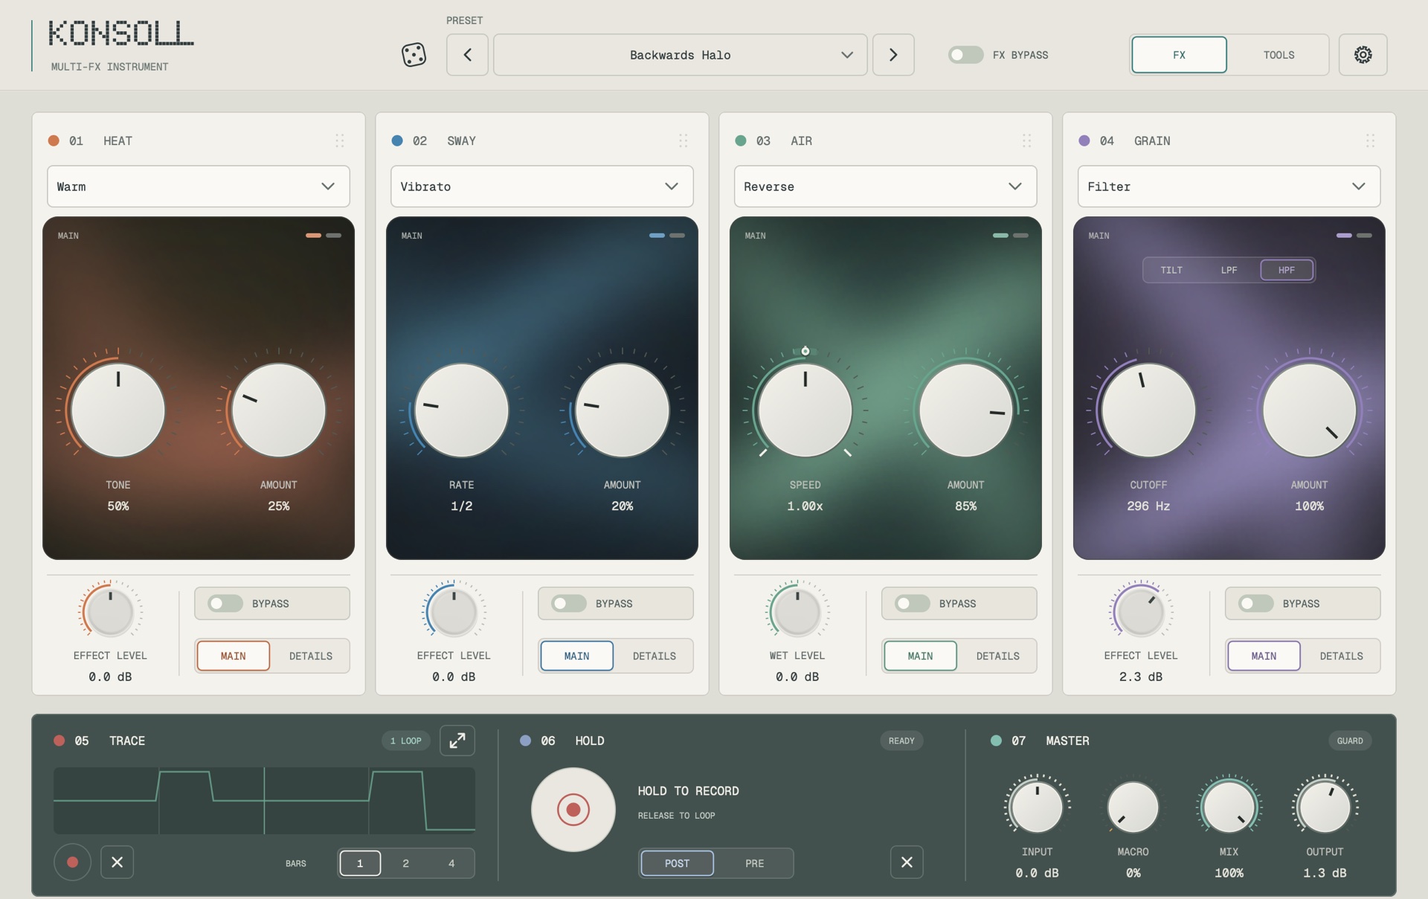
Task: Toggle BYPASS on the HEAT module
Action: 225,603
